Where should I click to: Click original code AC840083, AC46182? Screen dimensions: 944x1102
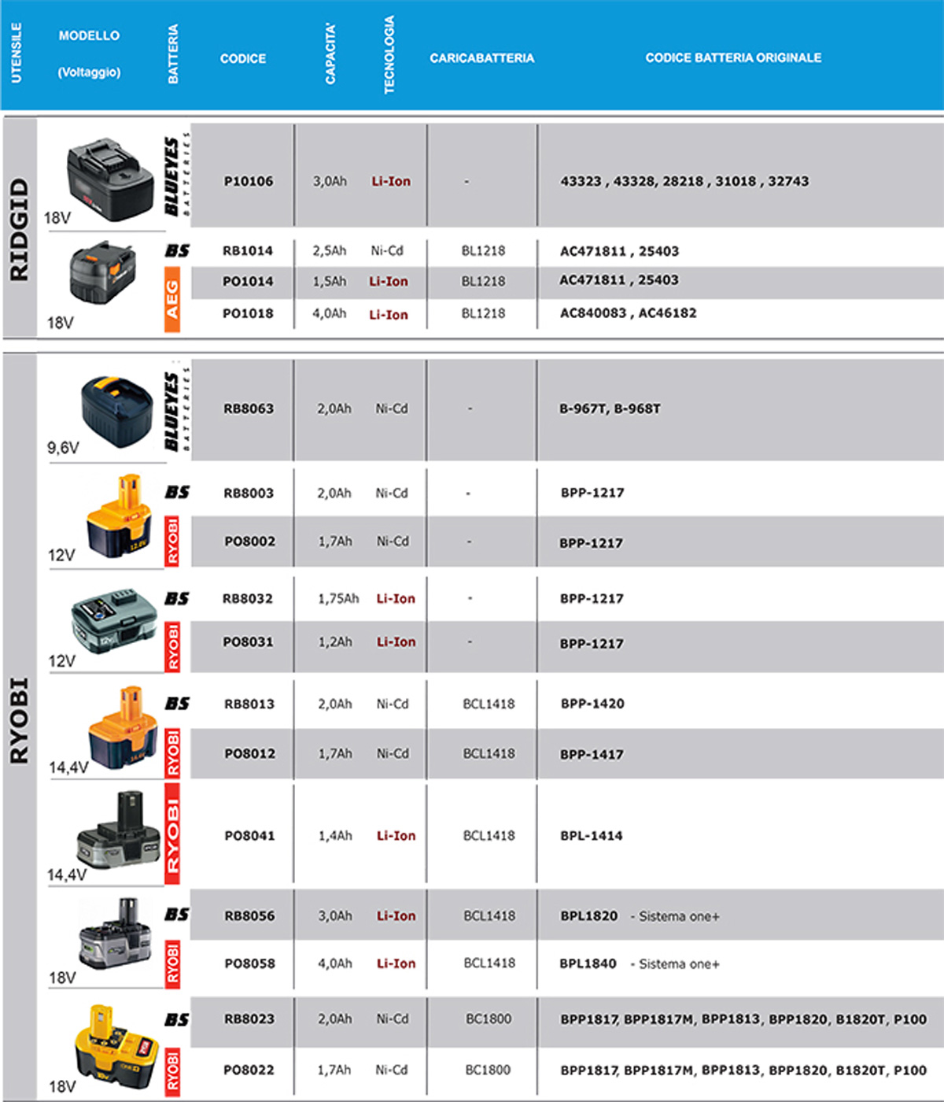point(629,313)
